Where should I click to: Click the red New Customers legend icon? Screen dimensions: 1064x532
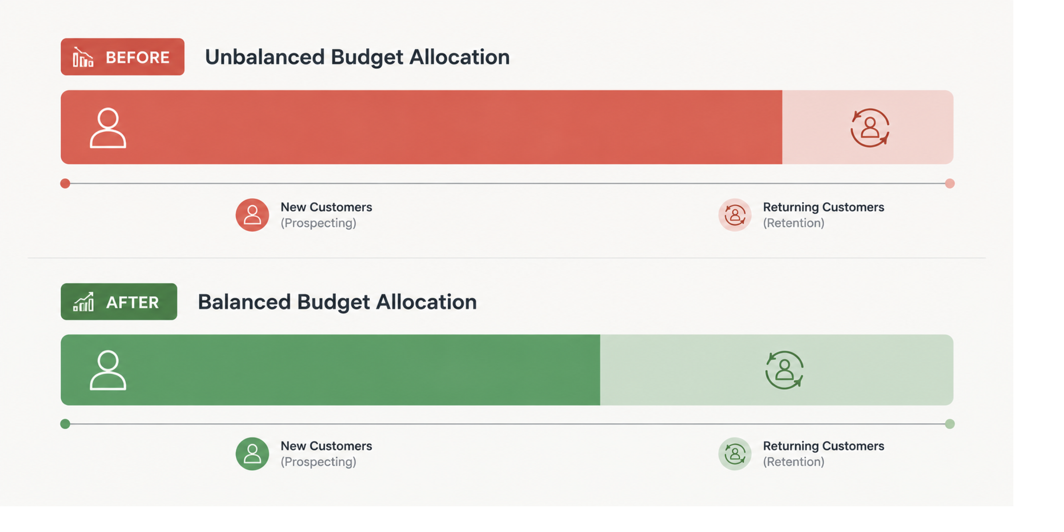(x=252, y=215)
